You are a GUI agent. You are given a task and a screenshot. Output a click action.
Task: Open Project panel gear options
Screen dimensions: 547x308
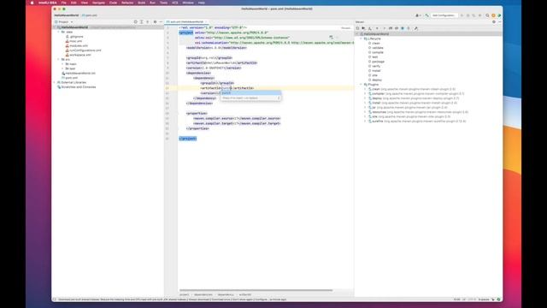tap(155, 22)
